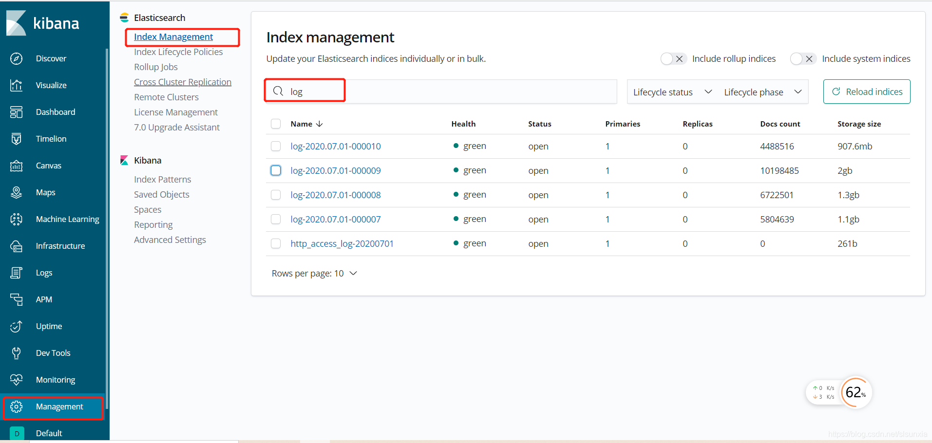The image size is (932, 443).
Task: Check the log-2020.07.01-000010 row checkbox
Action: (x=276, y=146)
